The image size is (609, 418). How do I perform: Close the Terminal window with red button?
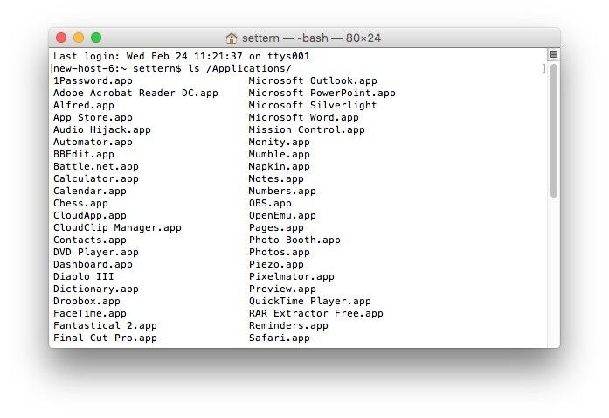pos(61,38)
